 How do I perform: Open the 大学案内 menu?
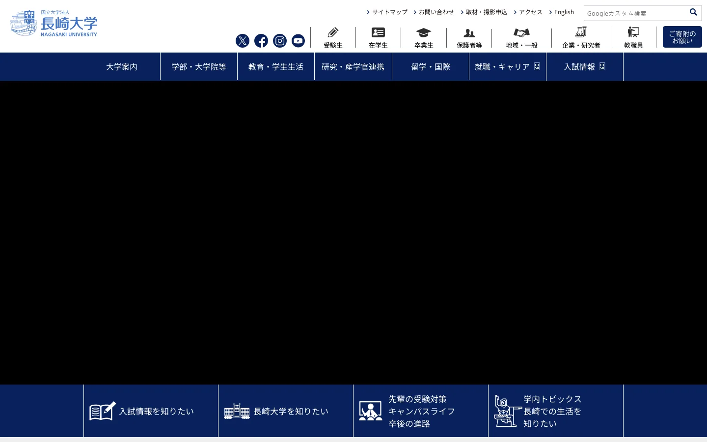point(122,67)
